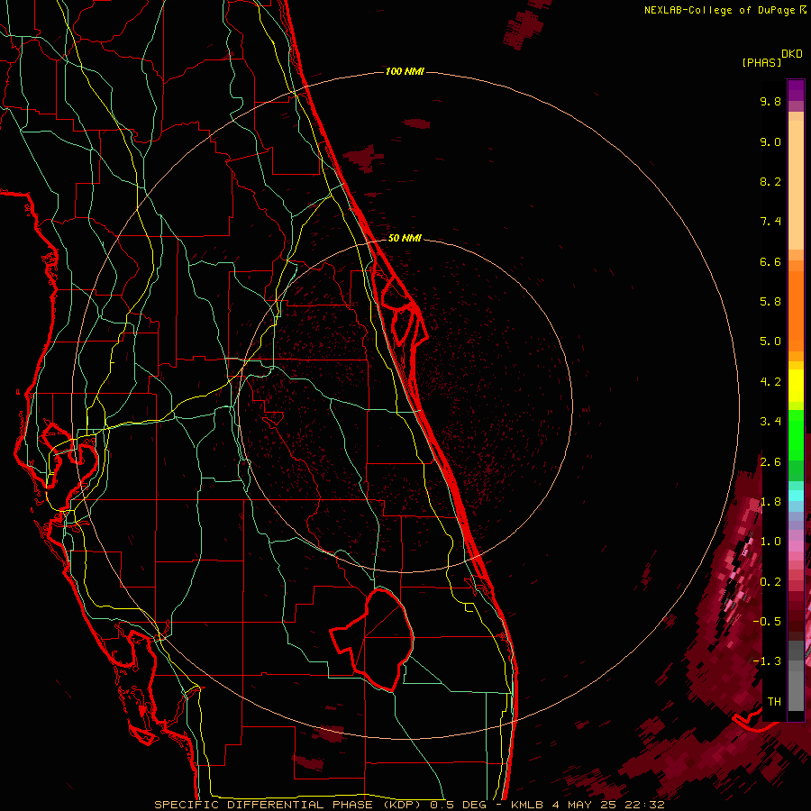This screenshot has width=811, height=811.
Task: Pick the peach segment of the color bar
Action: click(796, 185)
